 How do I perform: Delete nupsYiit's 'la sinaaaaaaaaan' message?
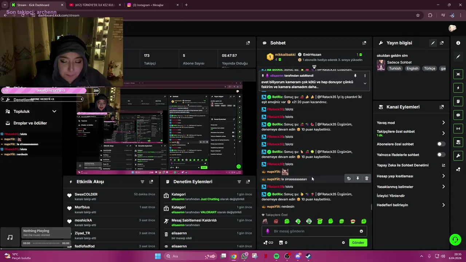click(367, 178)
